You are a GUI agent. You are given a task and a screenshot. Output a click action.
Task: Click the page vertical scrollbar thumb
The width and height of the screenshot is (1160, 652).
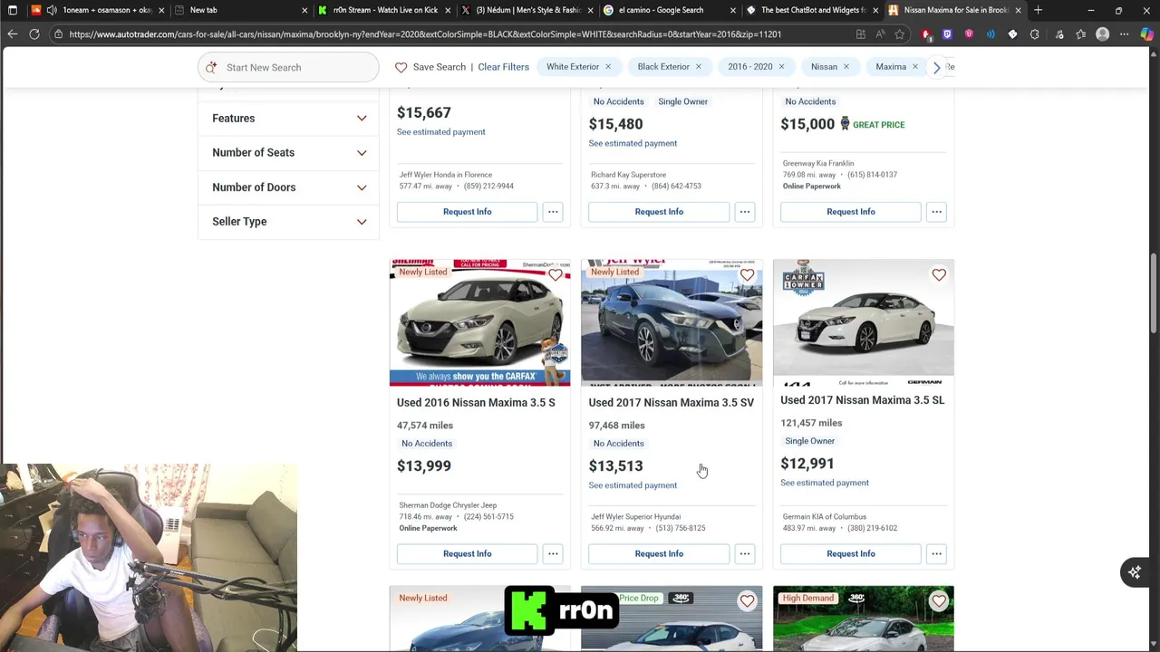(1154, 294)
